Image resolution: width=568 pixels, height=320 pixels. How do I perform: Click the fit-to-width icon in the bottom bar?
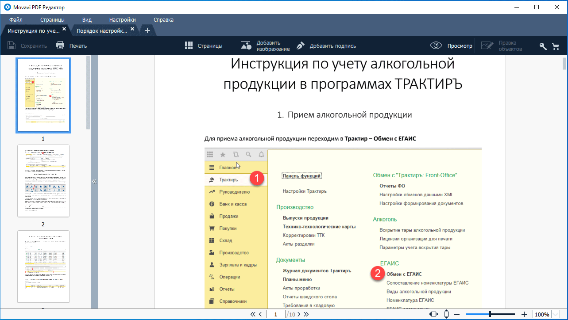(x=433, y=314)
